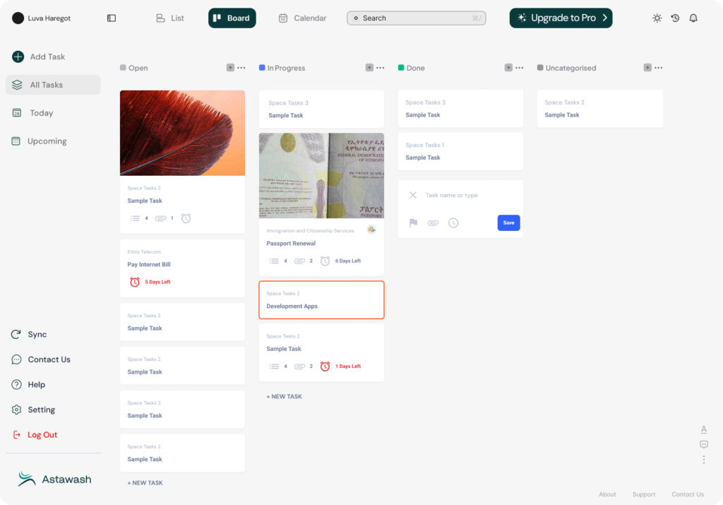Cancel new task with X icon
The width and height of the screenshot is (723, 505).
click(413, 196)
